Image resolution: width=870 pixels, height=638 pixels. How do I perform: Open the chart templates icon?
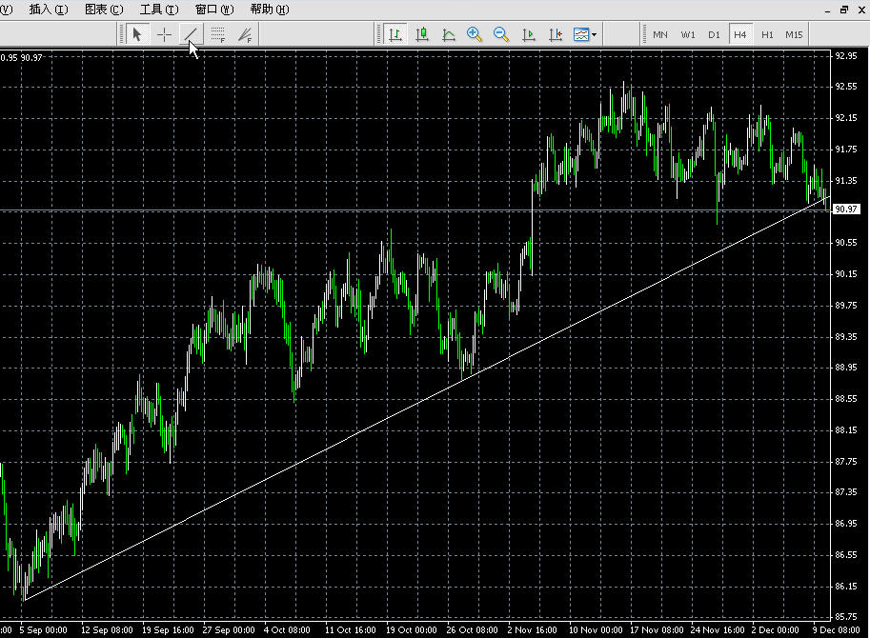pyautogui.click(x=580, y=34)
